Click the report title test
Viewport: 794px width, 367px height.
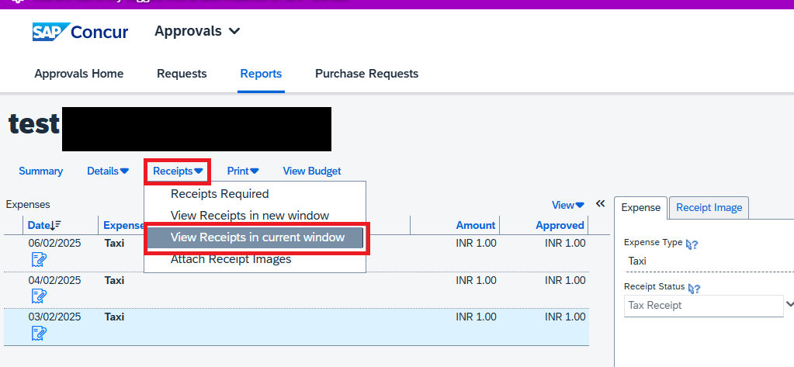34,124
